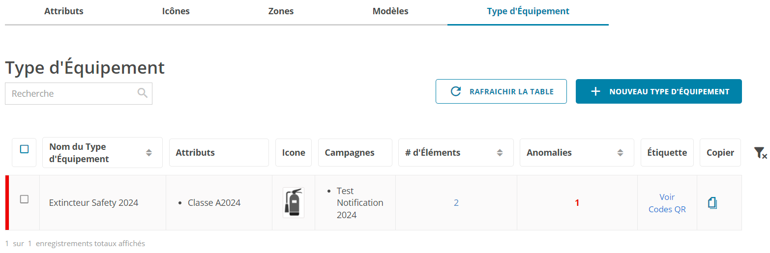Viewport: 770px width, 253px height.
Task: Sort by # d'Éléments column arrows
Action: [500, 153]
